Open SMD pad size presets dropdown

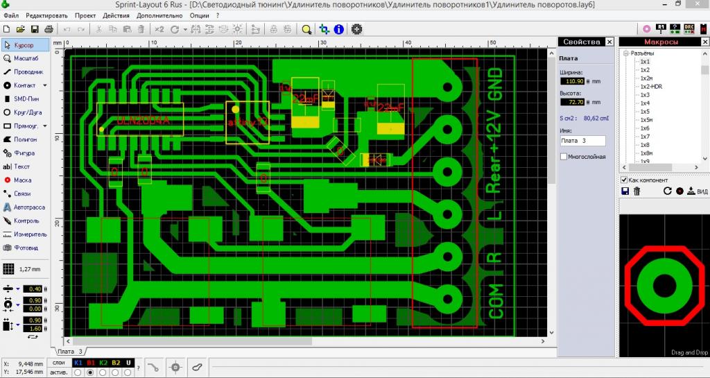(18, 325)
